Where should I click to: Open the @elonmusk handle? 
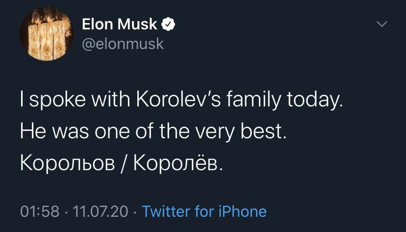[x=121, y=44]
